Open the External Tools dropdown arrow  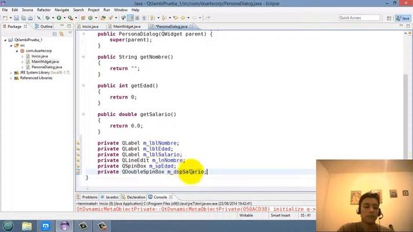76,18
